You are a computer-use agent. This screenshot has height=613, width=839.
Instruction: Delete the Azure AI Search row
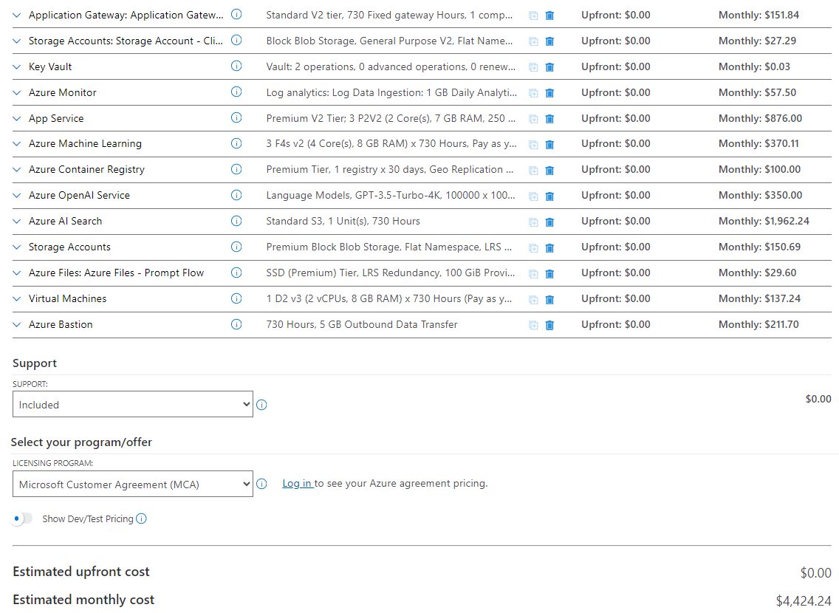(x=549, y=222)
